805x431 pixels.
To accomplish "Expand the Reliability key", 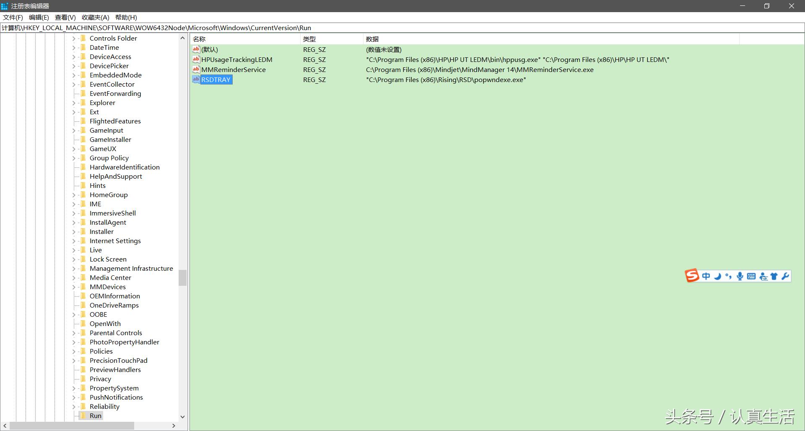I will point(74,406).
